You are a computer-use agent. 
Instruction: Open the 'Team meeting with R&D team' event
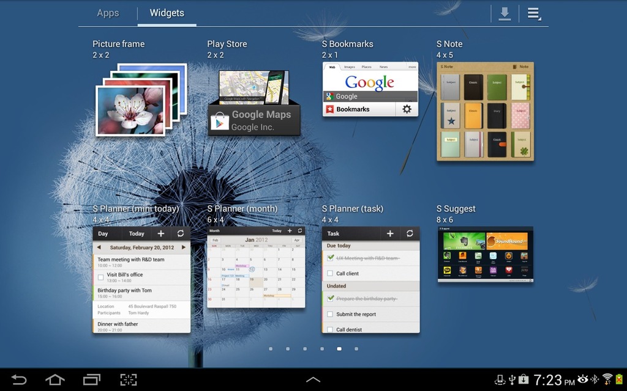click(141, 262)
